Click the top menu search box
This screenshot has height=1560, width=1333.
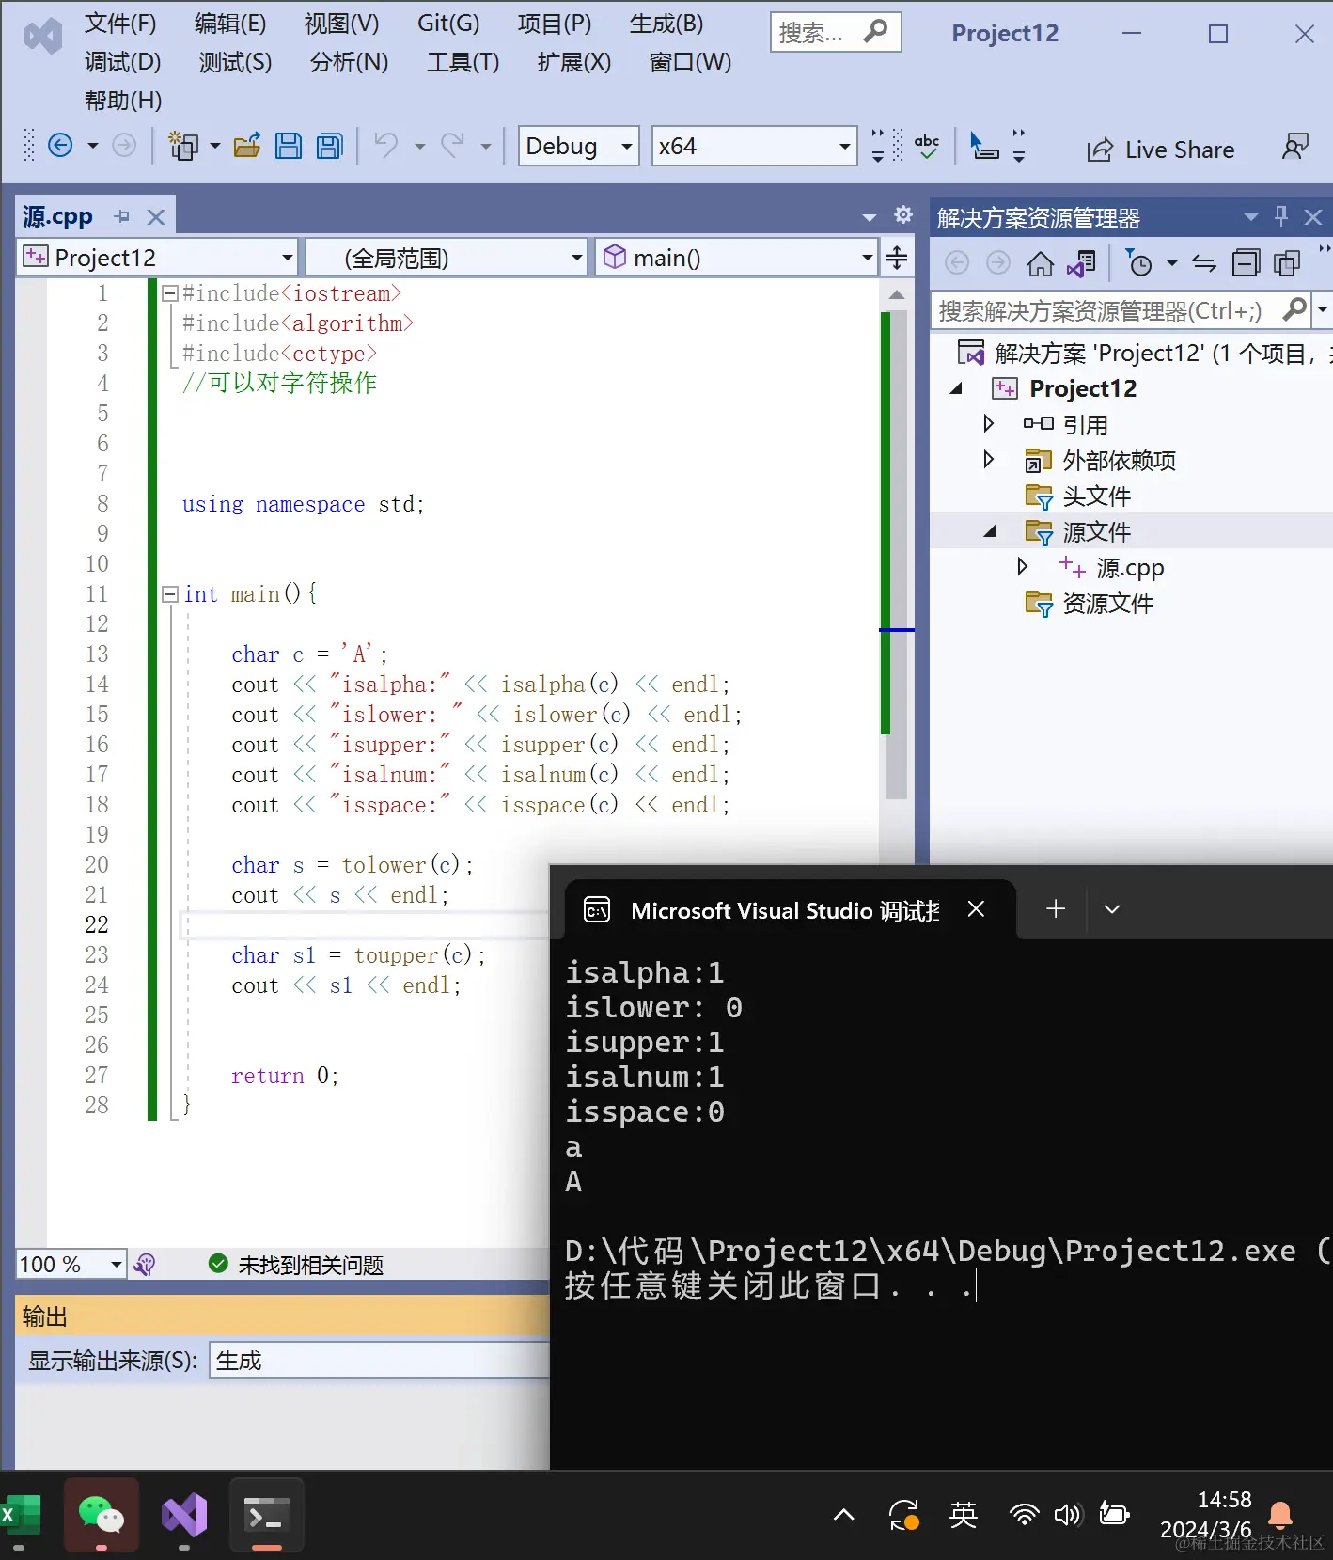[836, 33]
